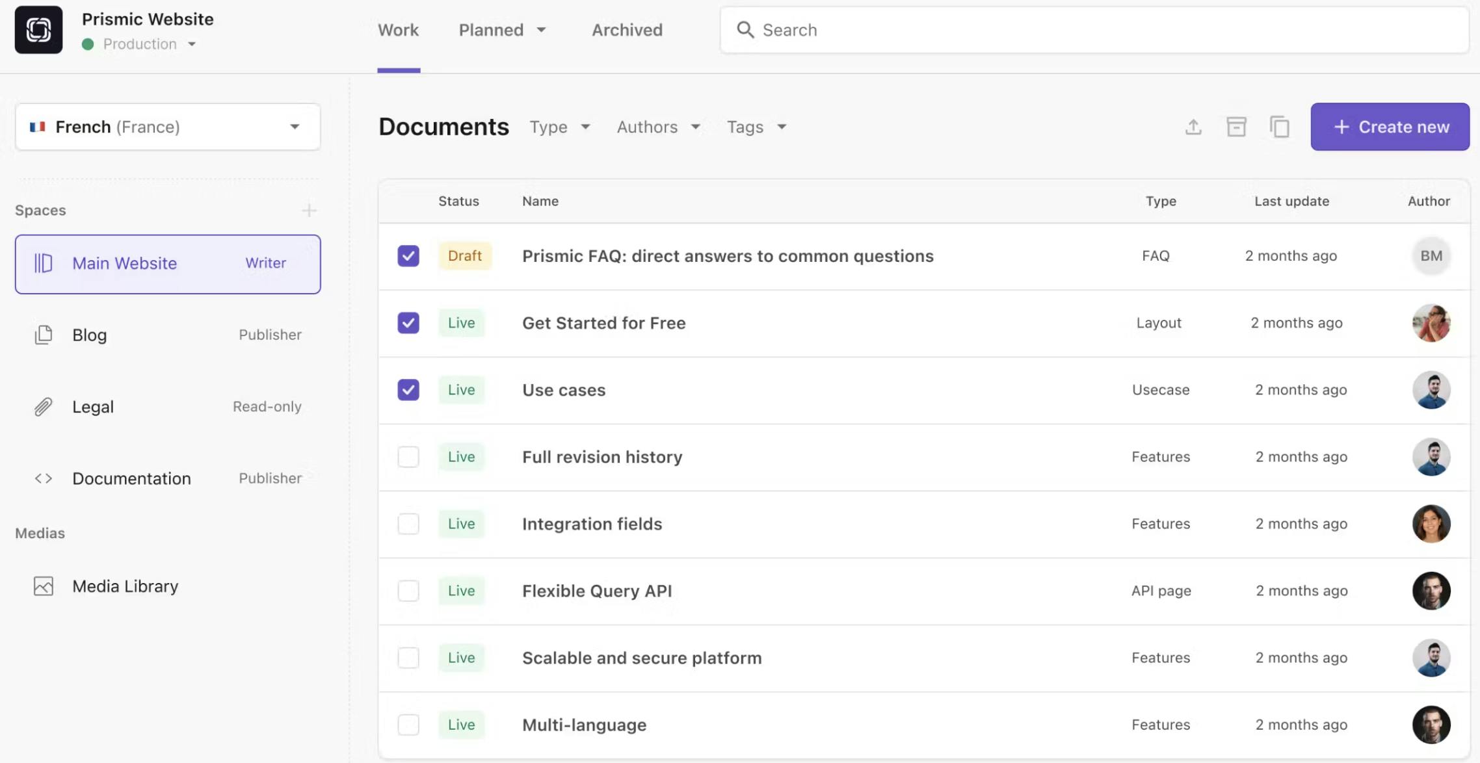Open the Documentation space with code icon
The height and width of the screenshot is (763, 1480).
(x=131, y=478)
